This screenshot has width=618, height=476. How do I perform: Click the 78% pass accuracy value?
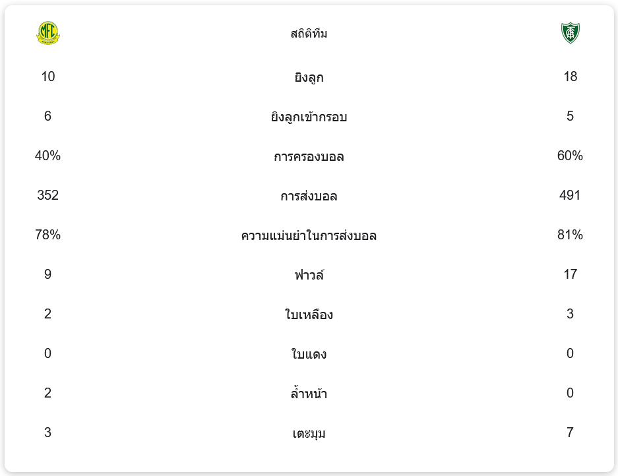[x=47, y=235]
